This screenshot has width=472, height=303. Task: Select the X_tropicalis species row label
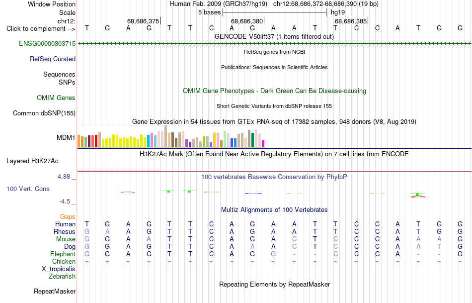(59, 269)
